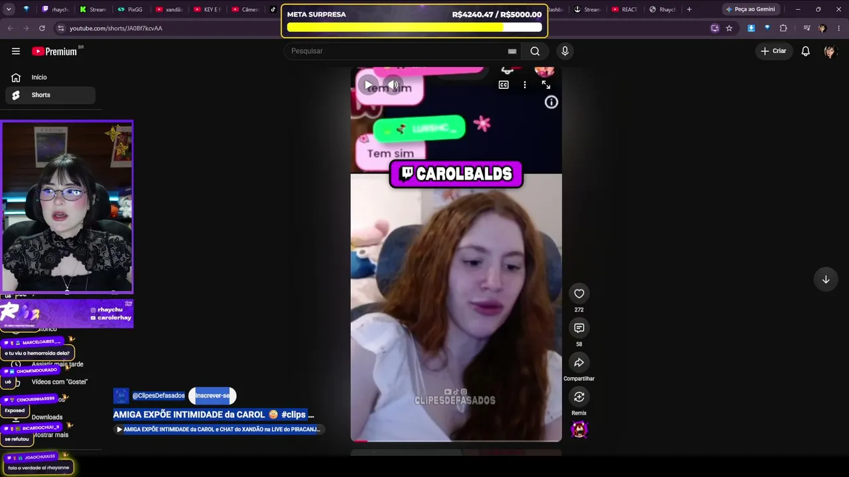This screenshot has width=849, height=477.
Task: Open the diamond extension icon in toolbar
Action: coord(767,28)
